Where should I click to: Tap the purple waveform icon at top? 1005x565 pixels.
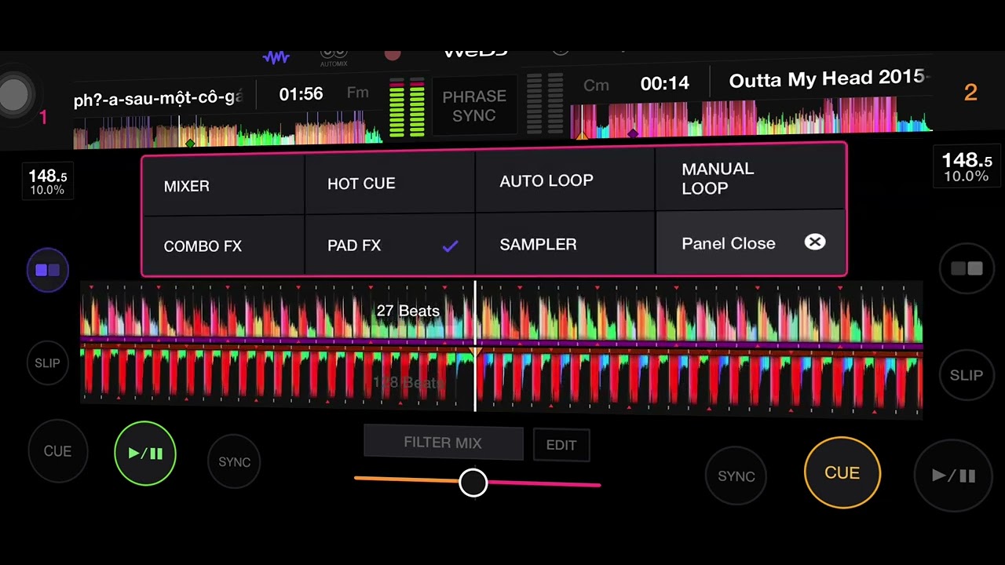(276, 57)
